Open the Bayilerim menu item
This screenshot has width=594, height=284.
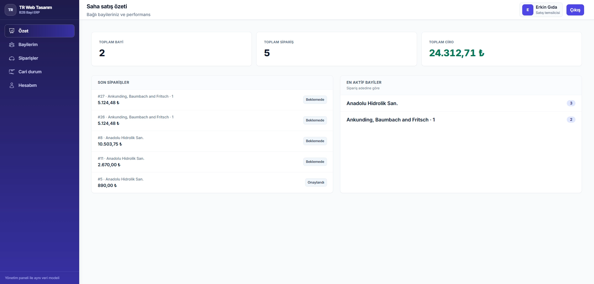point(28,45)
